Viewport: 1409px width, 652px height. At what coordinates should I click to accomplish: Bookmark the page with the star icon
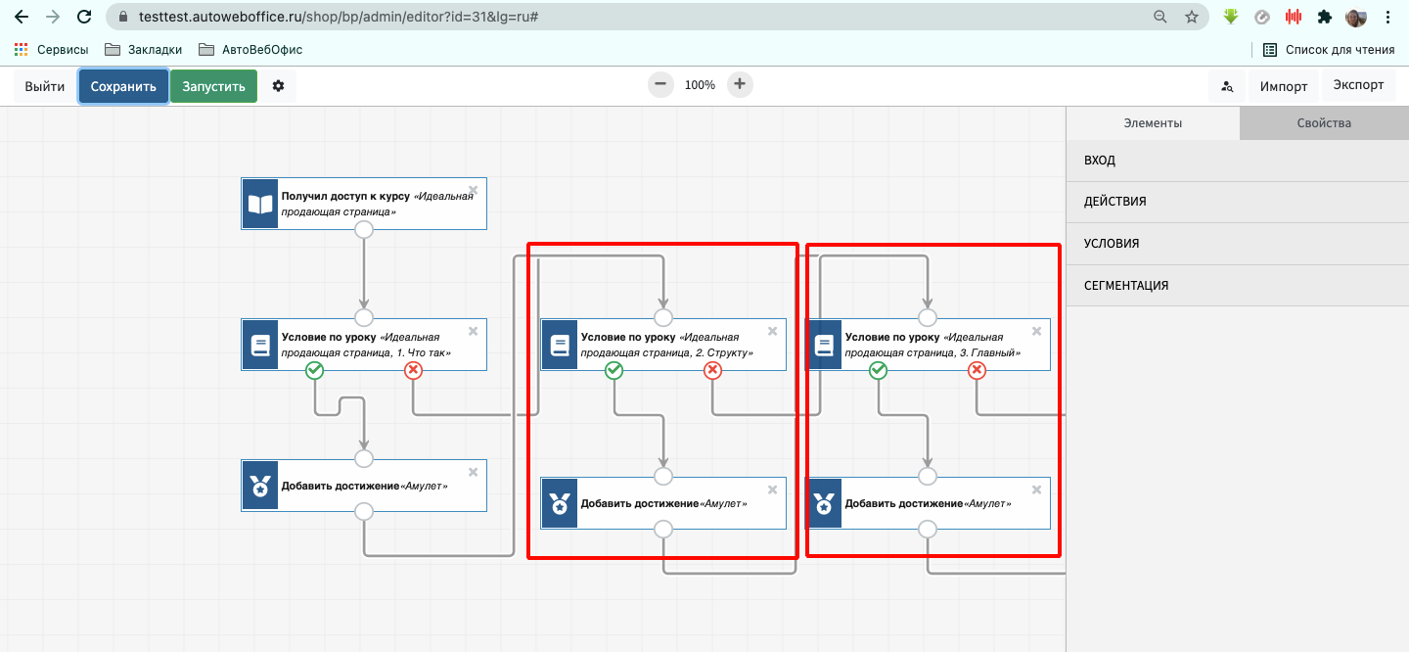click(x=1191, y=17)
